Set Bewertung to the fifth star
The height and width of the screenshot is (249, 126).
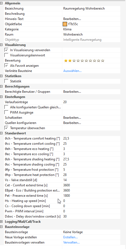pos(82,60)
